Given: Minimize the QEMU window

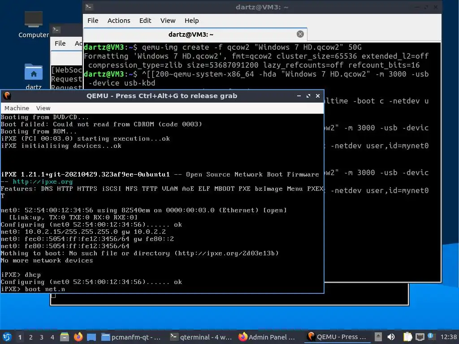Looking at the screenshot, I should (x=299, y=96).
